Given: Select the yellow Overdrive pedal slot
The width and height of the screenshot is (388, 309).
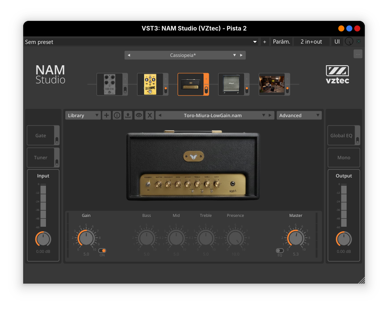Looking at the screenshot, I should [150, 84].
